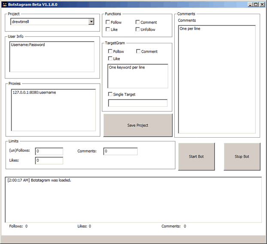Click the (un)Follows limit field
Screen dimensions: 267x244
(49, 151)
